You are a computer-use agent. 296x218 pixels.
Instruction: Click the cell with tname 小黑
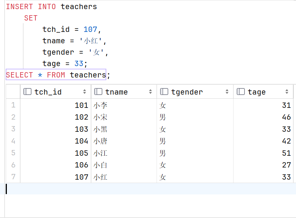(124, 129)
